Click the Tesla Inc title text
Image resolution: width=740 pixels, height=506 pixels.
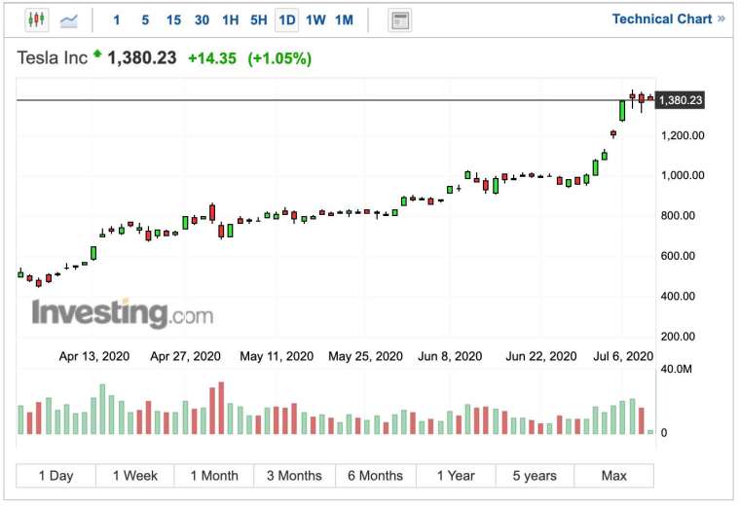click(x=53, y=58)
